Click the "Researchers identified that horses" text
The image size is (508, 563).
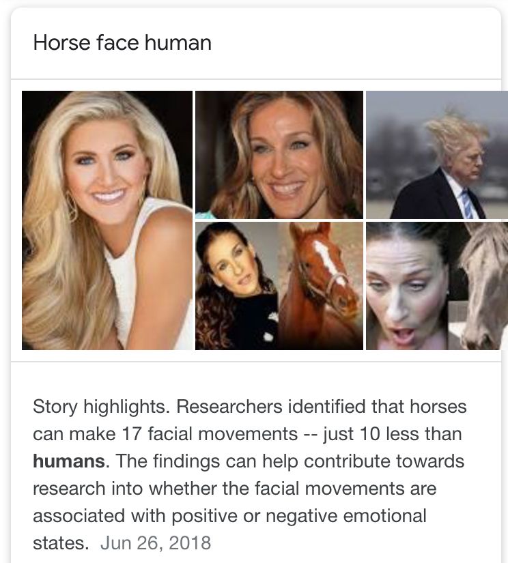pyautogui.click(x=321, y=407)
